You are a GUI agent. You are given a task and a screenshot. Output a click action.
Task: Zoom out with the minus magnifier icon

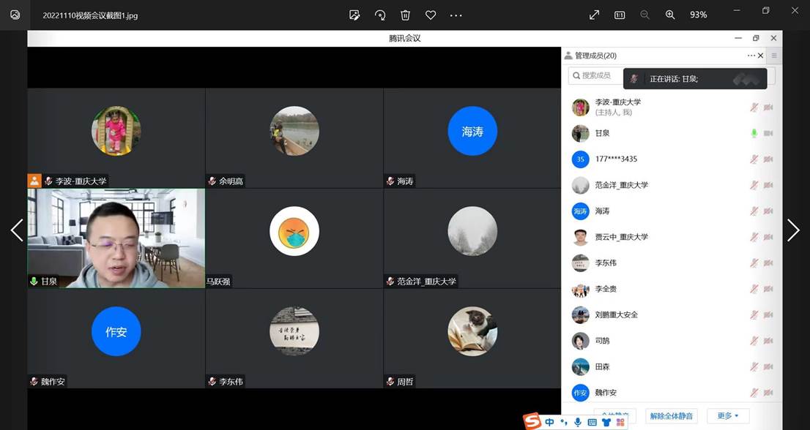point(644,15)
